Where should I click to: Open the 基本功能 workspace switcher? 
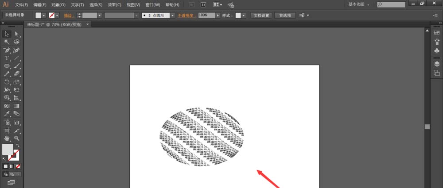point(359,4)
